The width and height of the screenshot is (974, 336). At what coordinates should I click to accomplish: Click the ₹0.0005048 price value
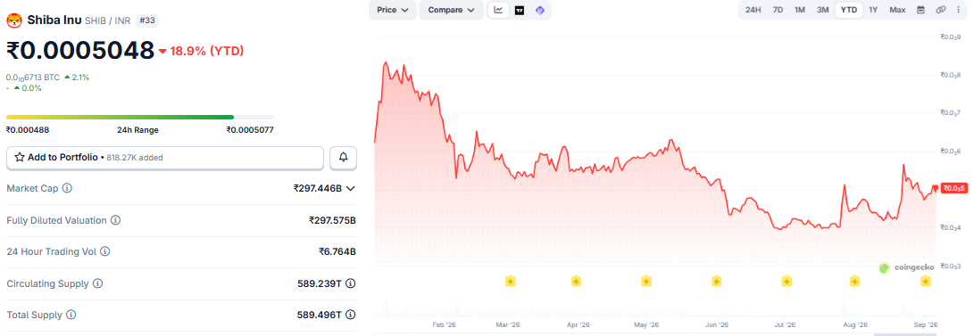(x=80, y=50)
